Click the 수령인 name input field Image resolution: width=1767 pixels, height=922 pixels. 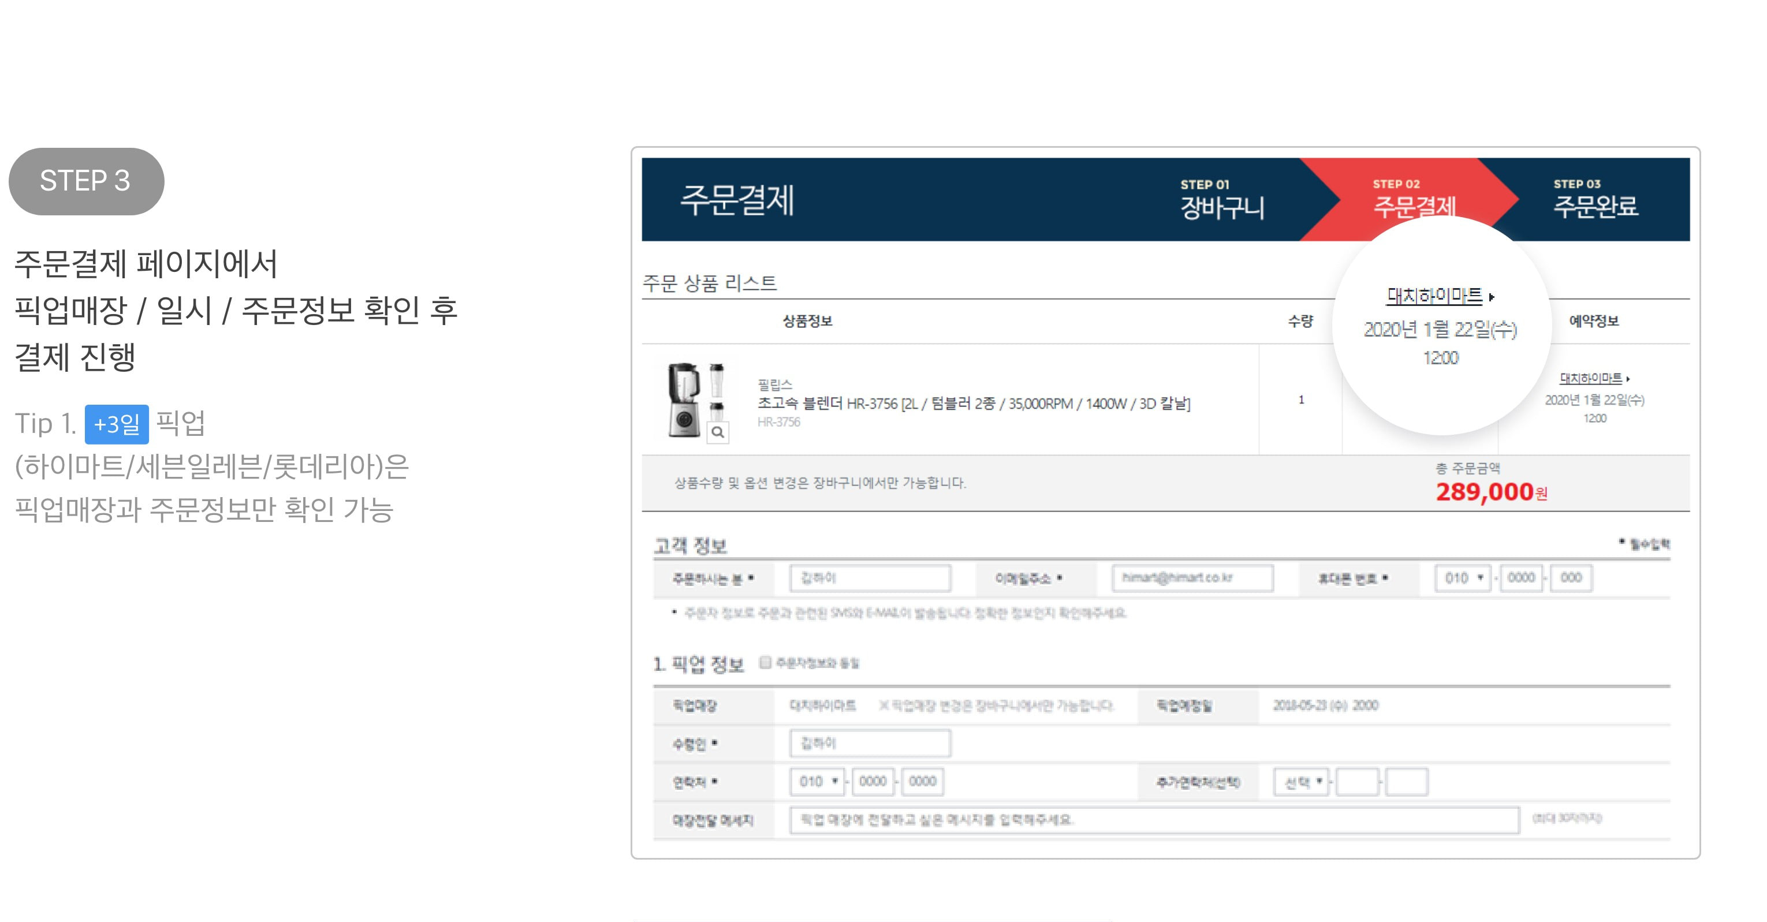click(870, 744)
